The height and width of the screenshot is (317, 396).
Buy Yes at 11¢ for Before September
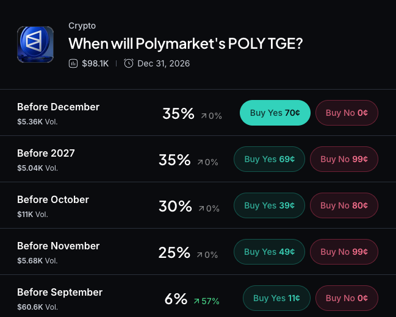tap(276, 298)
